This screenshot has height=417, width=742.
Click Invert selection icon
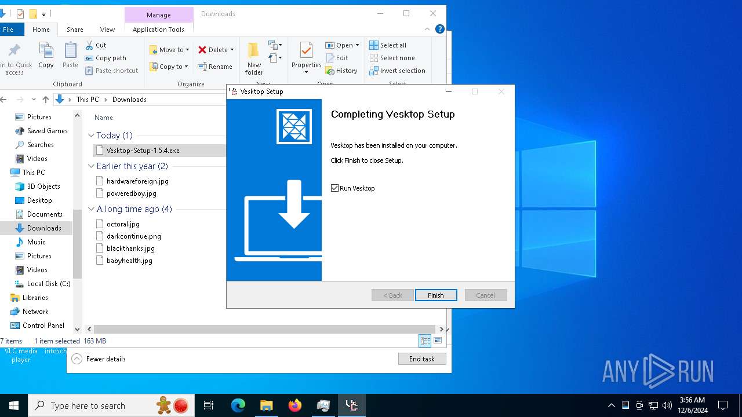[374, 71]
